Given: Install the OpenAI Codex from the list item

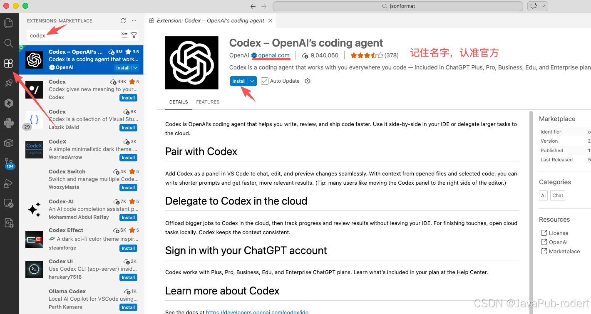Looking at the screenshot, I should [123, 68].
